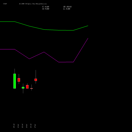Image resolution: width=132 pixels, height=132 pixels.
Task: Click the chart title containing 2460 CE Options
Action: [33, 4]
